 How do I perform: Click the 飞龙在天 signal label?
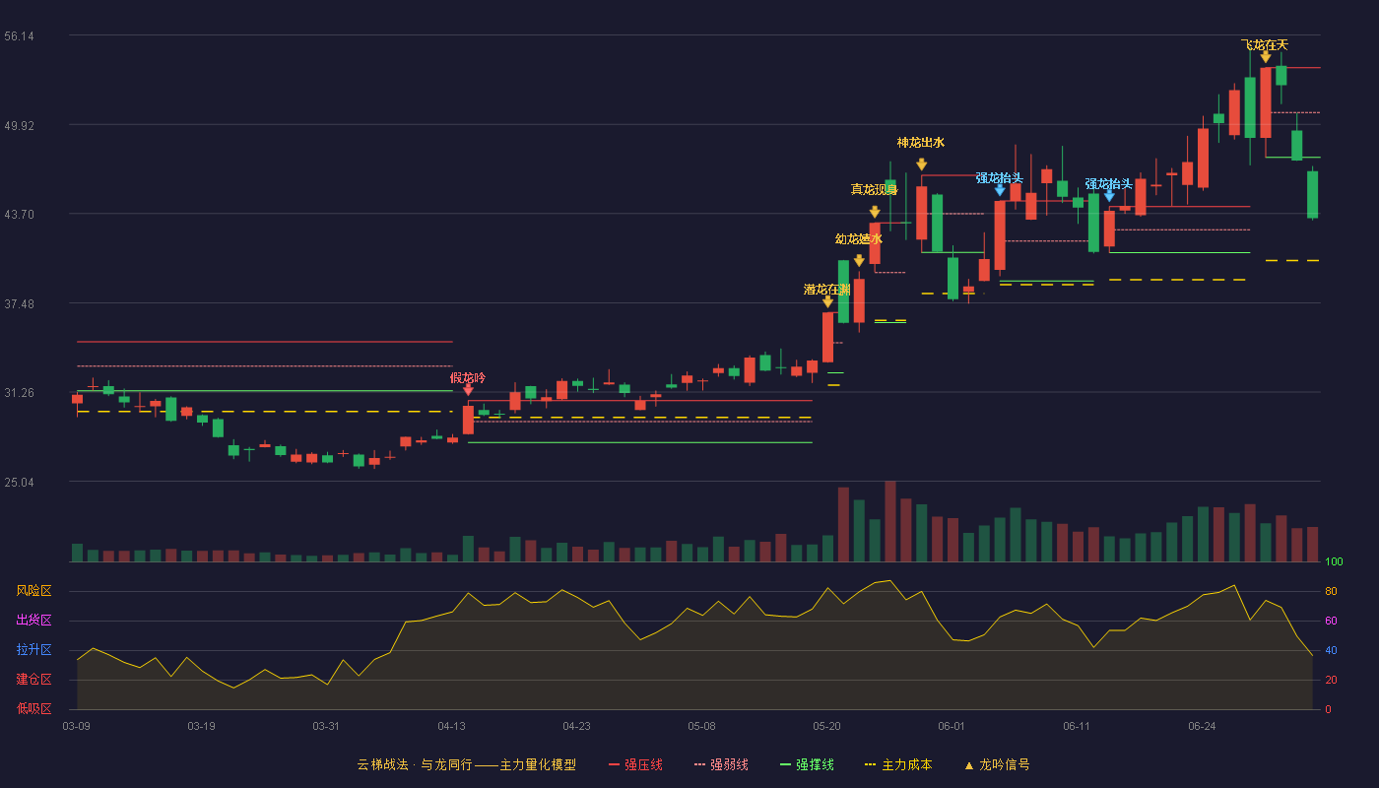1265,44
